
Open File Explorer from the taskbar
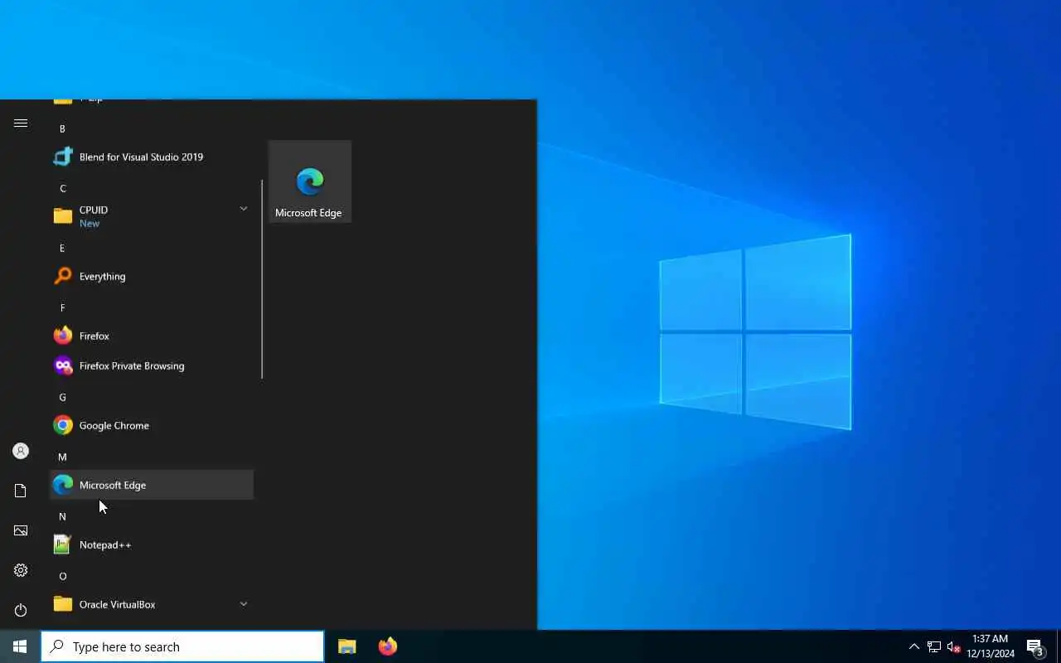click(x=346, y=646)
